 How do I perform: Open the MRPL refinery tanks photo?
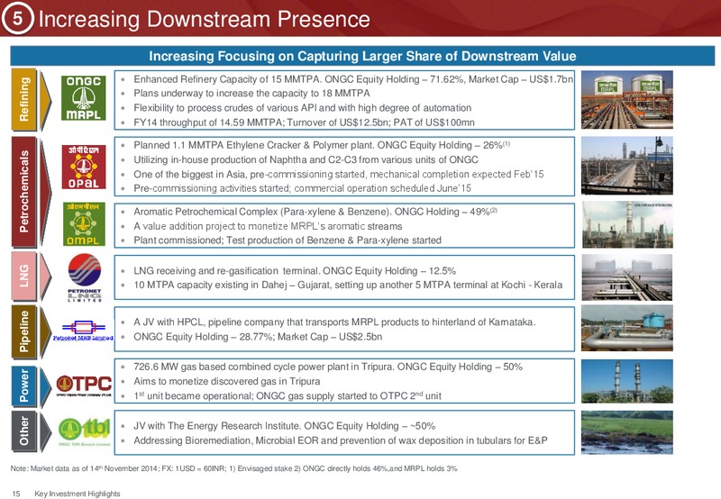[x=626, y=99]
